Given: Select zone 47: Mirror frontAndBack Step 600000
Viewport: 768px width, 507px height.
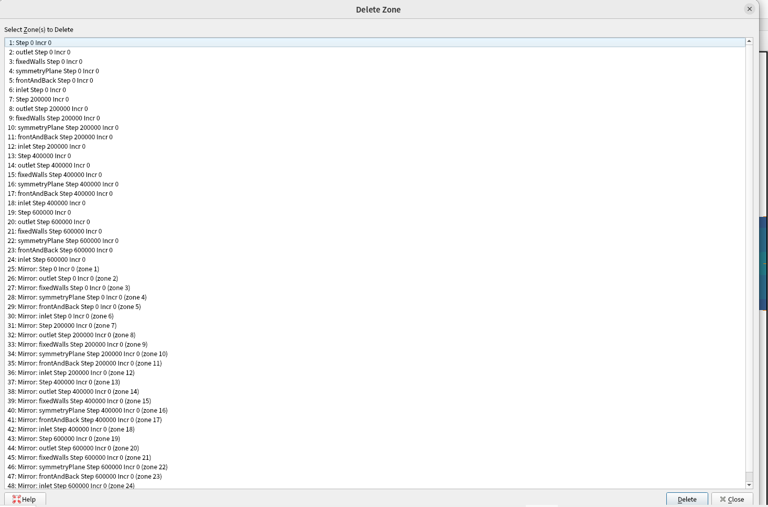Looking at the screenshot, I should (x=85, y=477).
